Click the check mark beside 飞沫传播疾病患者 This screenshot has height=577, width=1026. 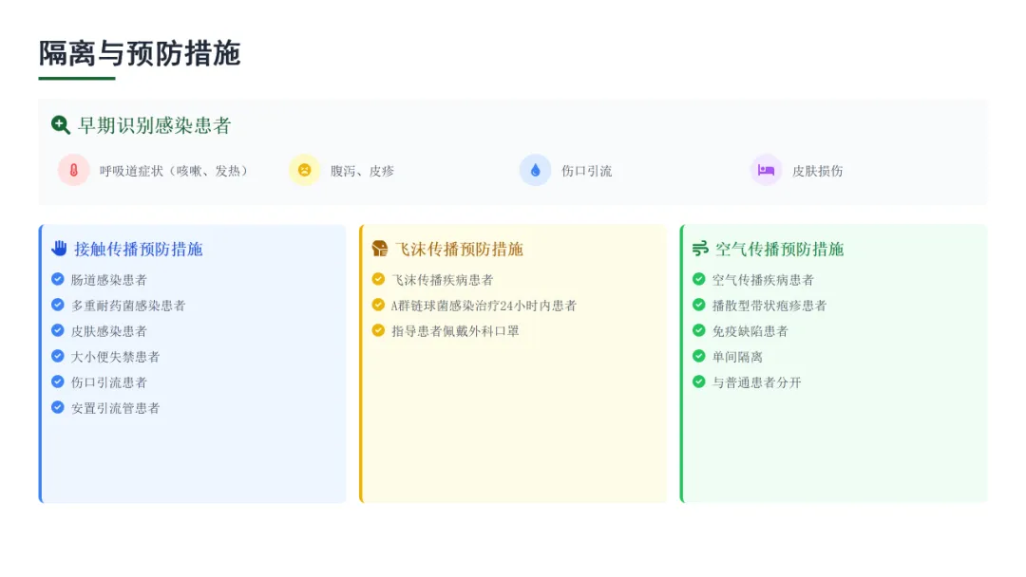(378, 279)
